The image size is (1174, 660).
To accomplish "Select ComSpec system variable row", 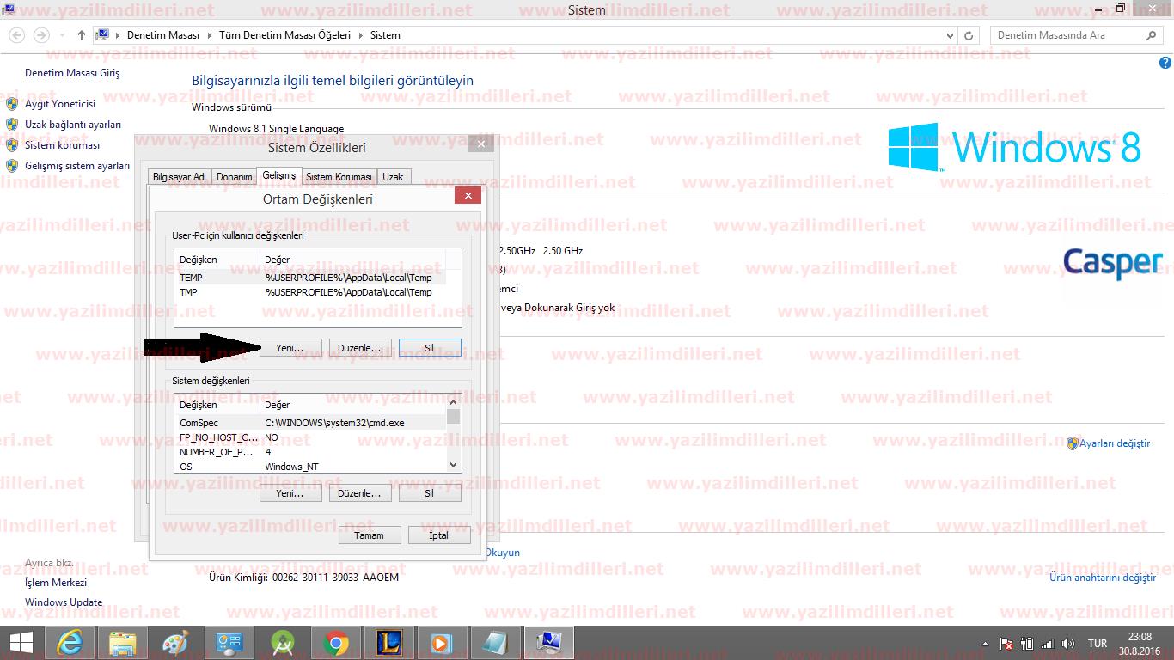I will click(310, 423).
